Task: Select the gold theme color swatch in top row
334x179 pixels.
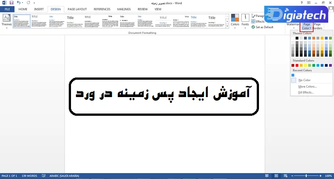Action: (x=322, y=38)
